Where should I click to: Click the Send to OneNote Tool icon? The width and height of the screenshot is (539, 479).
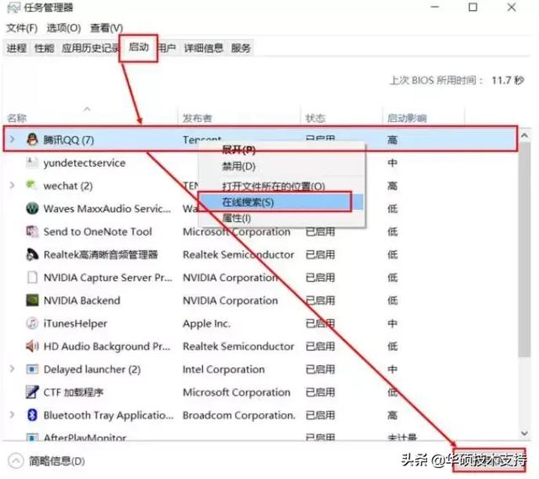pos(32,232)
